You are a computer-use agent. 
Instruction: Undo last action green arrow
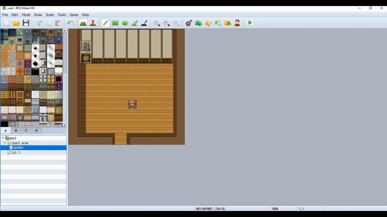click(70, 23)
